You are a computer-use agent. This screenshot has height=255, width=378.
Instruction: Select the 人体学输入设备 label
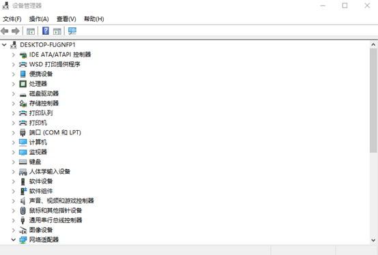[50, 171]
